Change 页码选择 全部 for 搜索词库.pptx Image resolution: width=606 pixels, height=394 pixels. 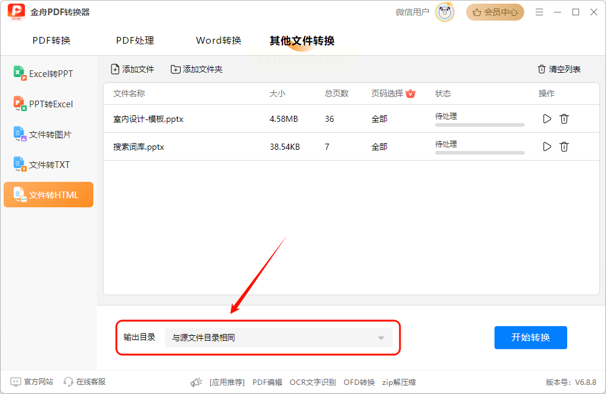point(379,147)
